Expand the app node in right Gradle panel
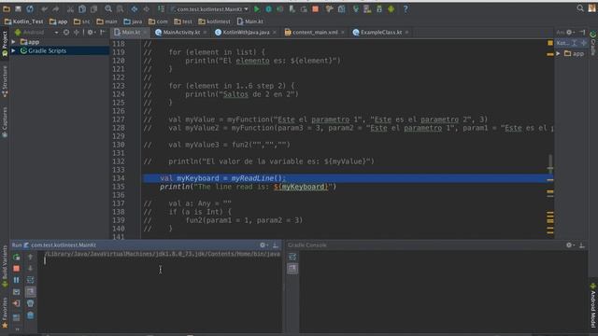Viewport: 598px width, 336px height. coord(559,54)
